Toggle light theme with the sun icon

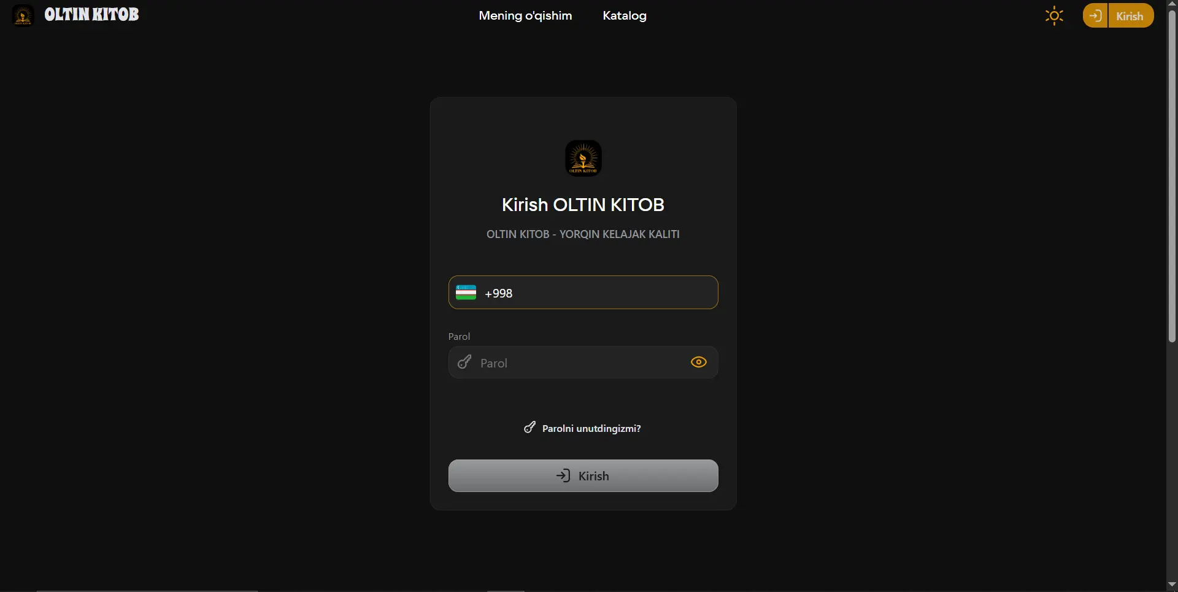tap(1054, 15)
